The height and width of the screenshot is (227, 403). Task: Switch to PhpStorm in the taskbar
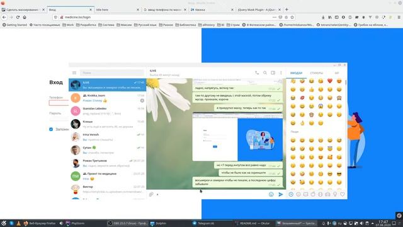[x=75, y=223]
